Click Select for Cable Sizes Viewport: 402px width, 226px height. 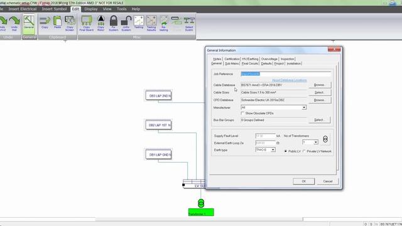point(320,92)
